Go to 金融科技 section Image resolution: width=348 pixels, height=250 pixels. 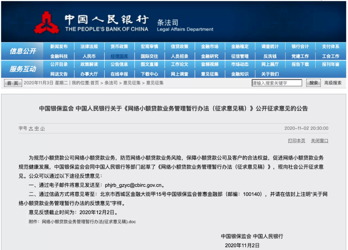coord(59,56)
